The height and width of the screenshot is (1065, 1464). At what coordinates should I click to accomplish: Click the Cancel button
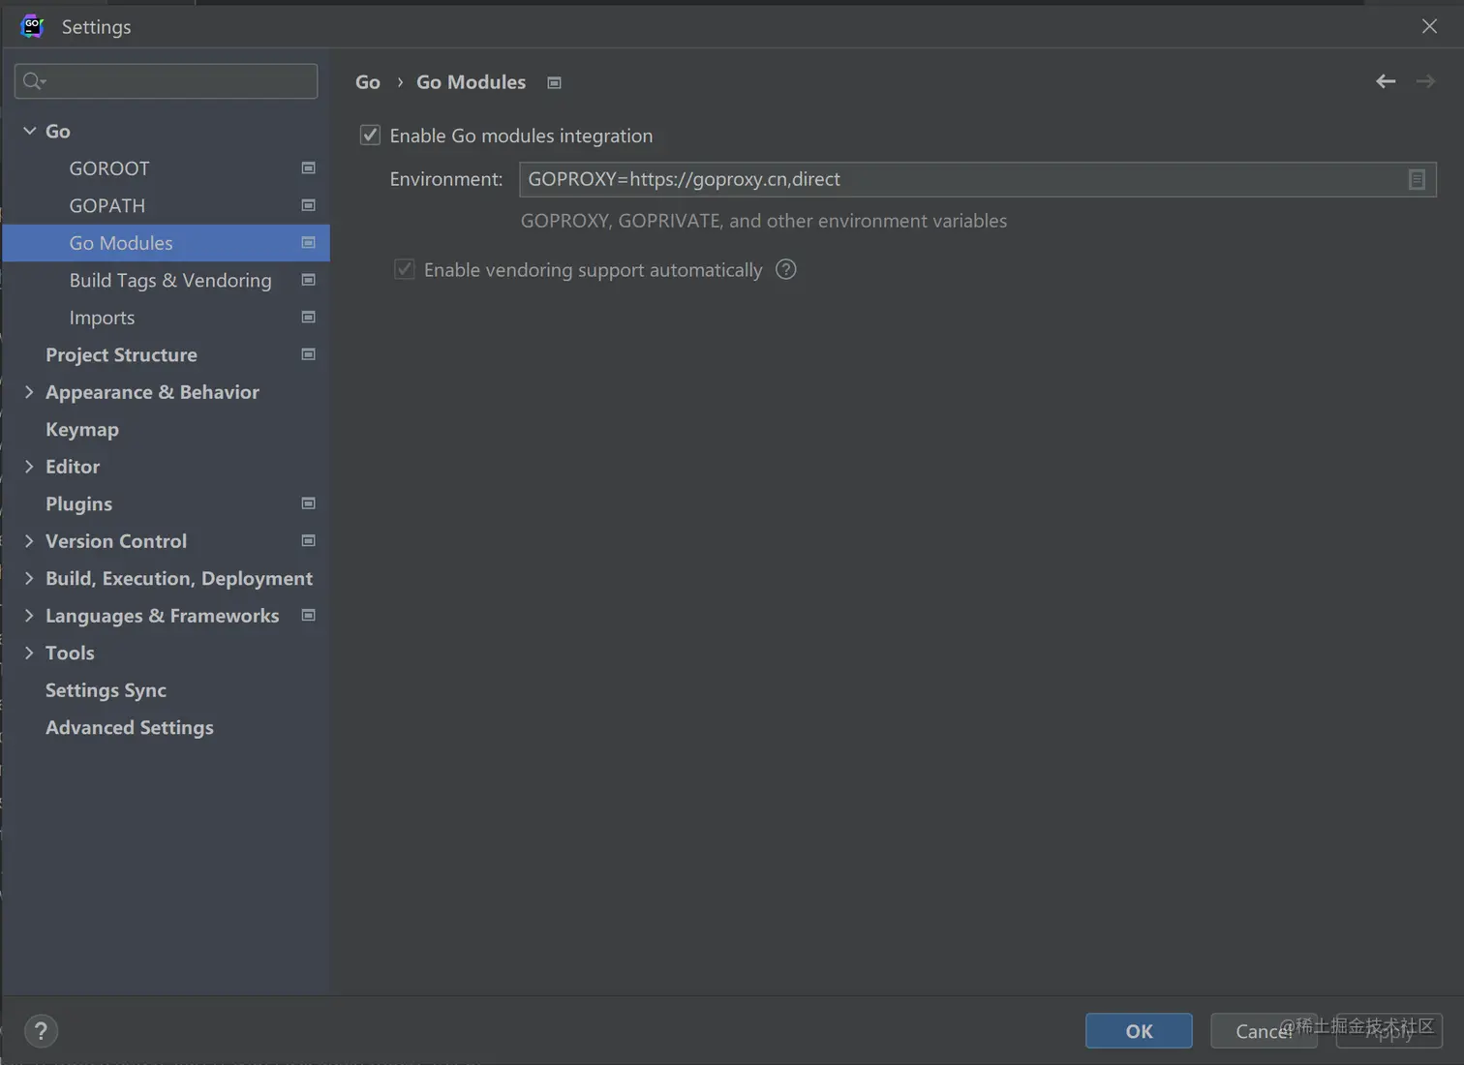pos(1264,1031)
